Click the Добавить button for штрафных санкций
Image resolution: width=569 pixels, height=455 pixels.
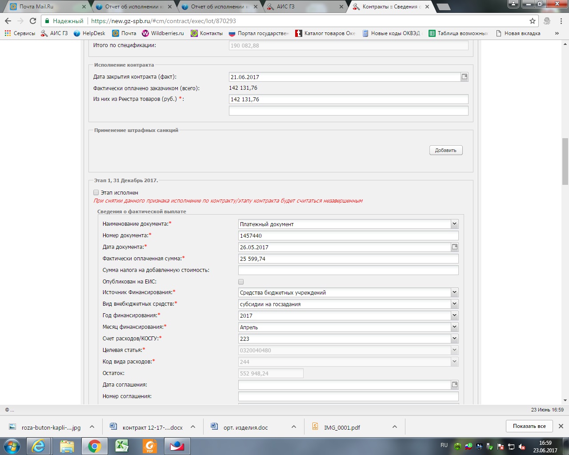click(446, 150)
